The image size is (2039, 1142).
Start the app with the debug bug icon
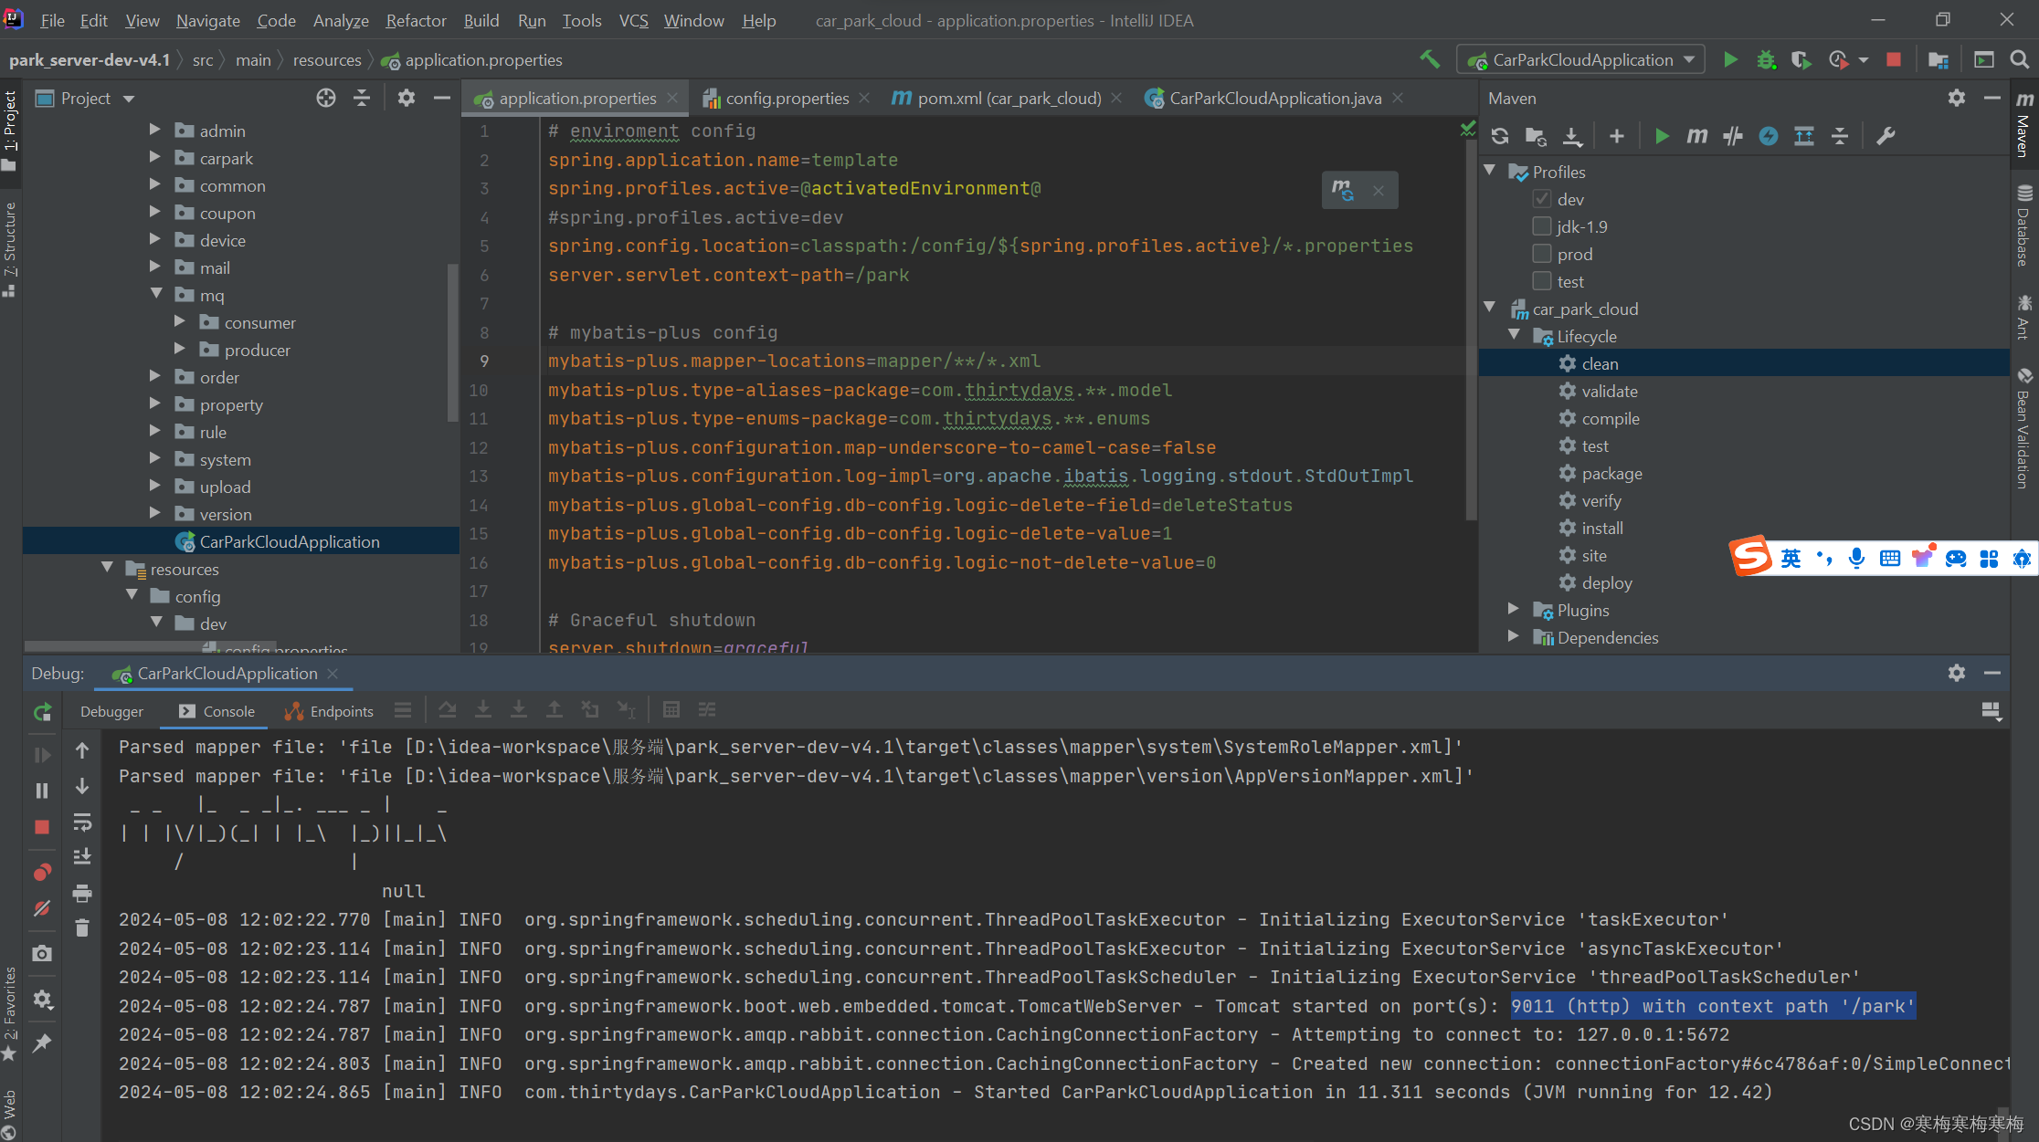1765,59
